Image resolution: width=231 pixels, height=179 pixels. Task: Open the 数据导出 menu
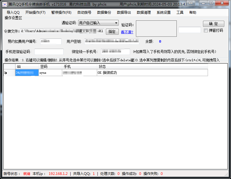coord(124,13)
